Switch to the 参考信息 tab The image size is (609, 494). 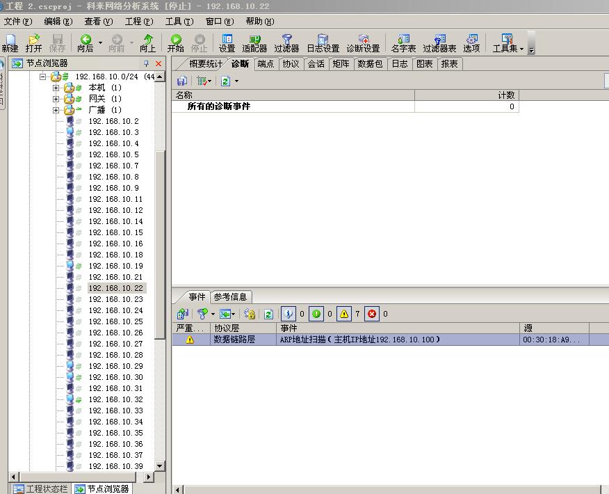(231, 296)
